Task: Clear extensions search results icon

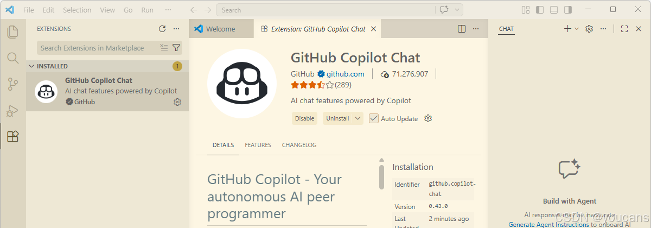Action: 164,48
